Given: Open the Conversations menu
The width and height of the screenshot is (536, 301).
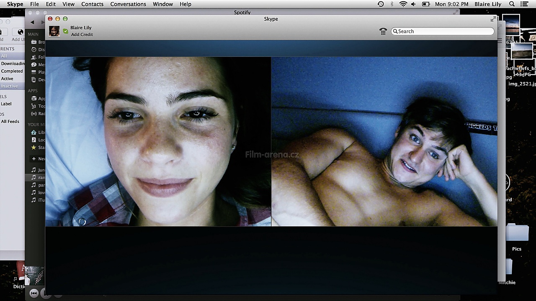Looking at the screenshot, I should pos(128,4).
